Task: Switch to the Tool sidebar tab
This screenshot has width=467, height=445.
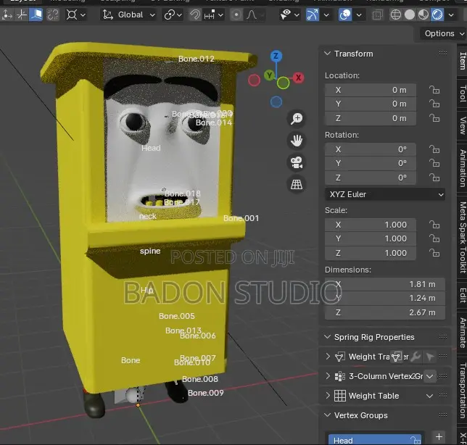Action: [x=462, y=93]
